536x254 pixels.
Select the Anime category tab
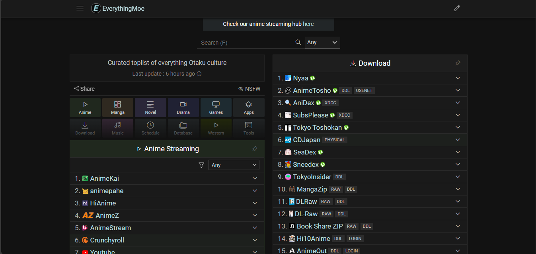[x=85, y=107]
